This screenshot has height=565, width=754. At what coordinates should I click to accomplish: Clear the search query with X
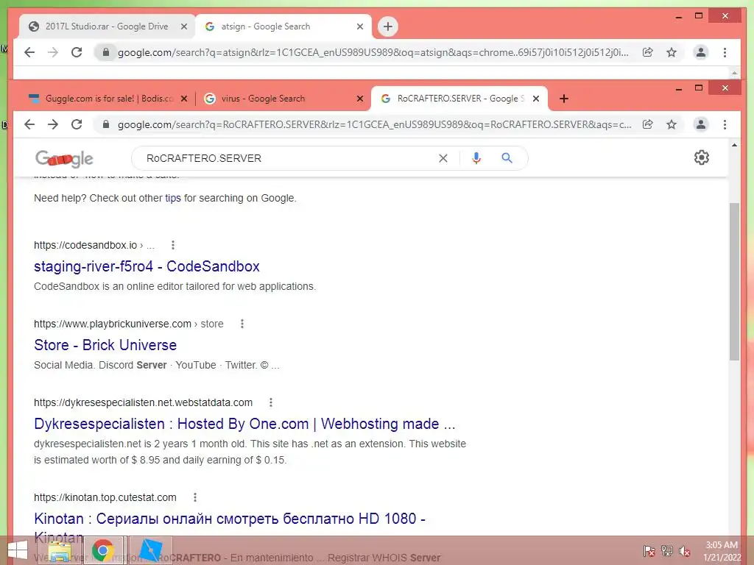(x=443, y=158)
